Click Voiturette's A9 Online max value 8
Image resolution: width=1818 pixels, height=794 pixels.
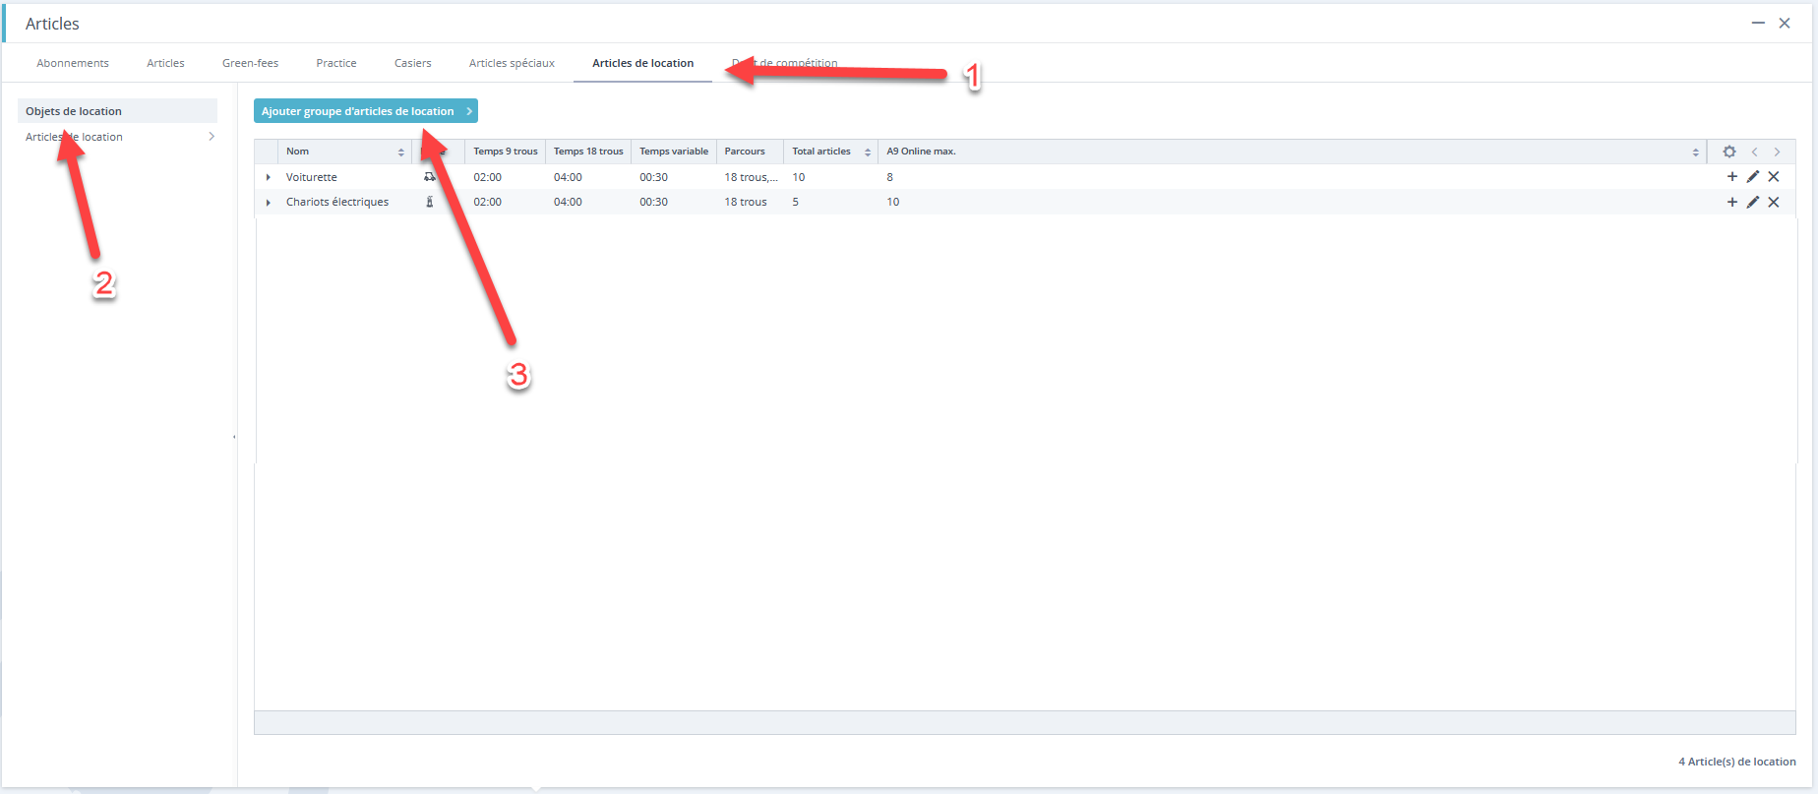coord(890,177)
